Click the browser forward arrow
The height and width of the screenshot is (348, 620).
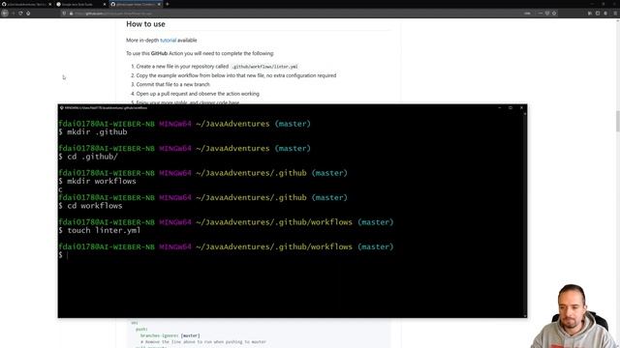(x=13, y=13)
